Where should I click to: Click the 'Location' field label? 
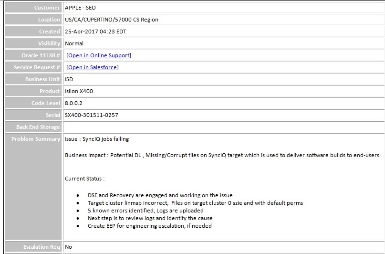pos(49,20)
